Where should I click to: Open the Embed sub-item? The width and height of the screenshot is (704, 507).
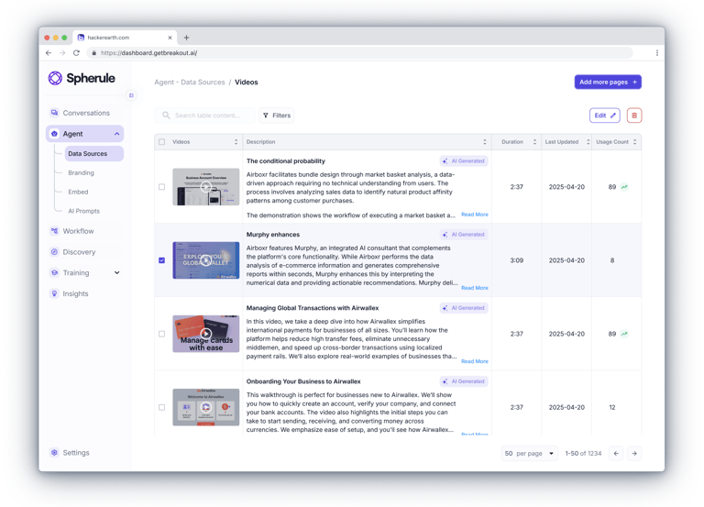[x=78, y=192]
